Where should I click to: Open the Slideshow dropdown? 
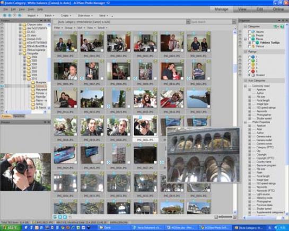(x=85, y=16)
